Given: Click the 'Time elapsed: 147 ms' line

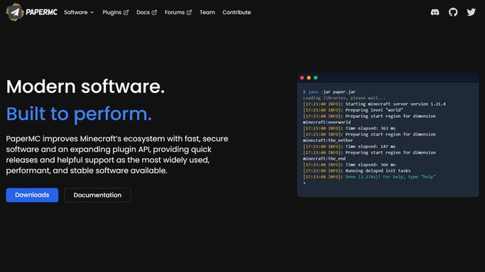Looking at the screenshot, I should [x=349, y=146].
